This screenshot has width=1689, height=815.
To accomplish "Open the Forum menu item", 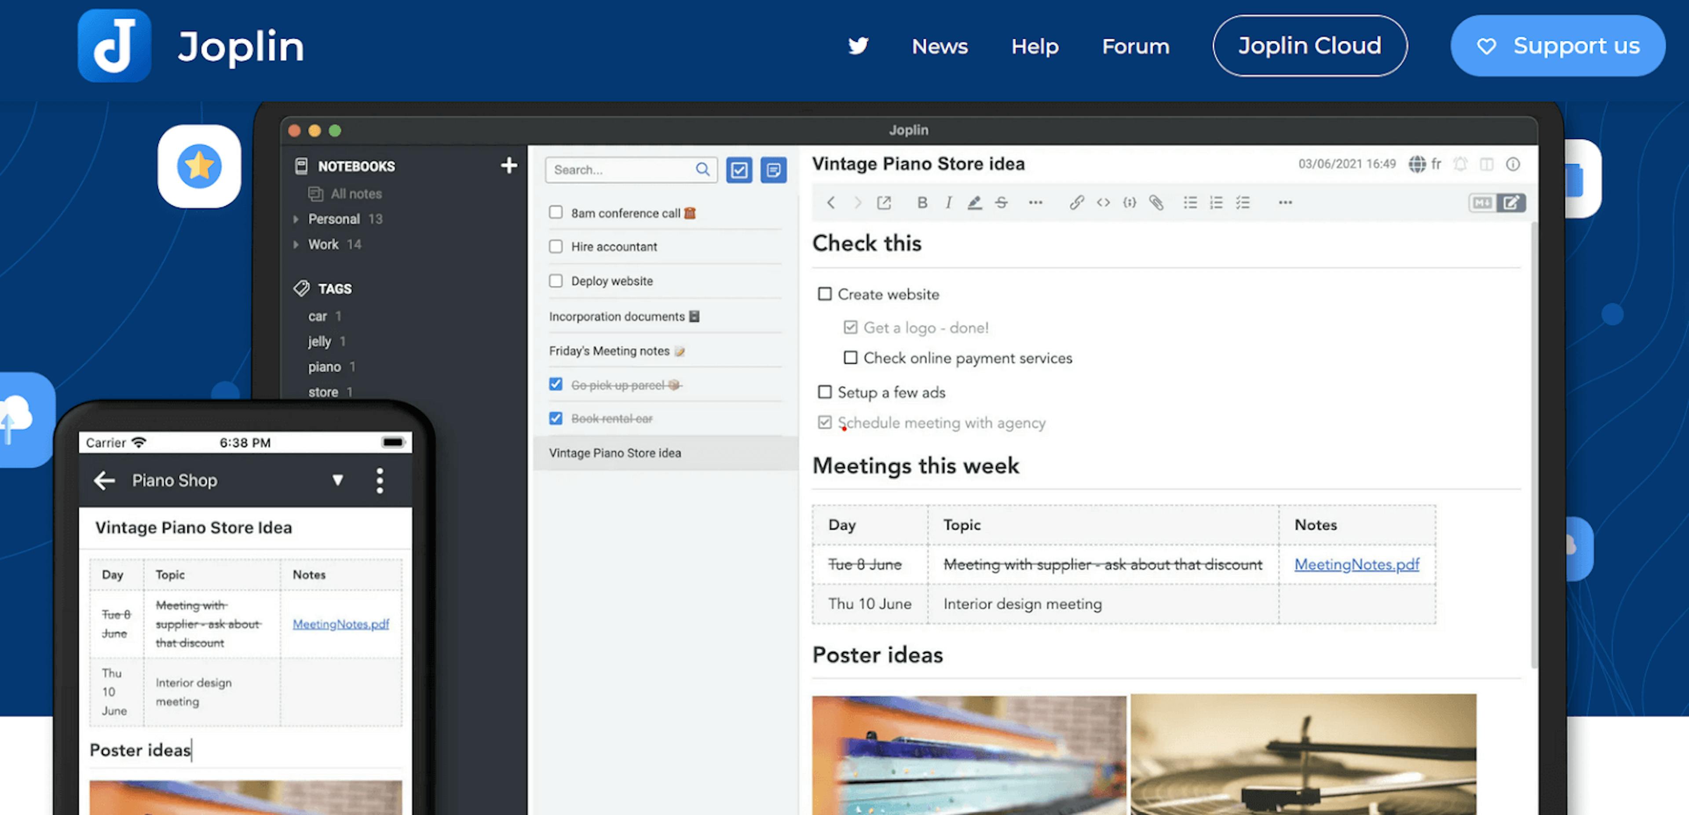I will click(x=1135, y=45).
